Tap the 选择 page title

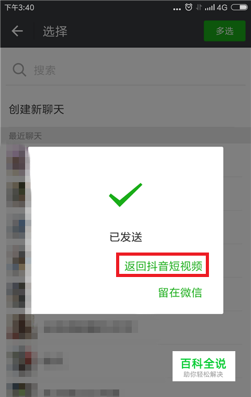pos(55,31)
